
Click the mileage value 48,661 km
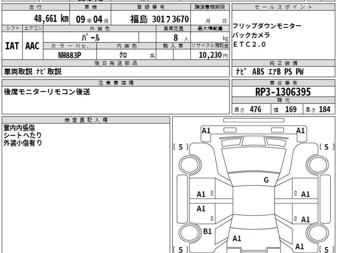point(51,19)
